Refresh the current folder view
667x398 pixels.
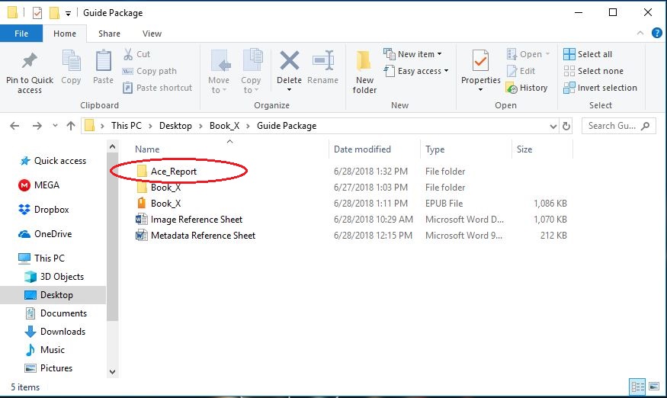(566, 126)
